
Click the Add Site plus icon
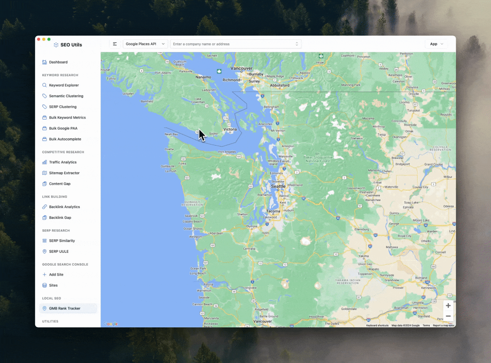pyautogui.click(x=44, y=275)
